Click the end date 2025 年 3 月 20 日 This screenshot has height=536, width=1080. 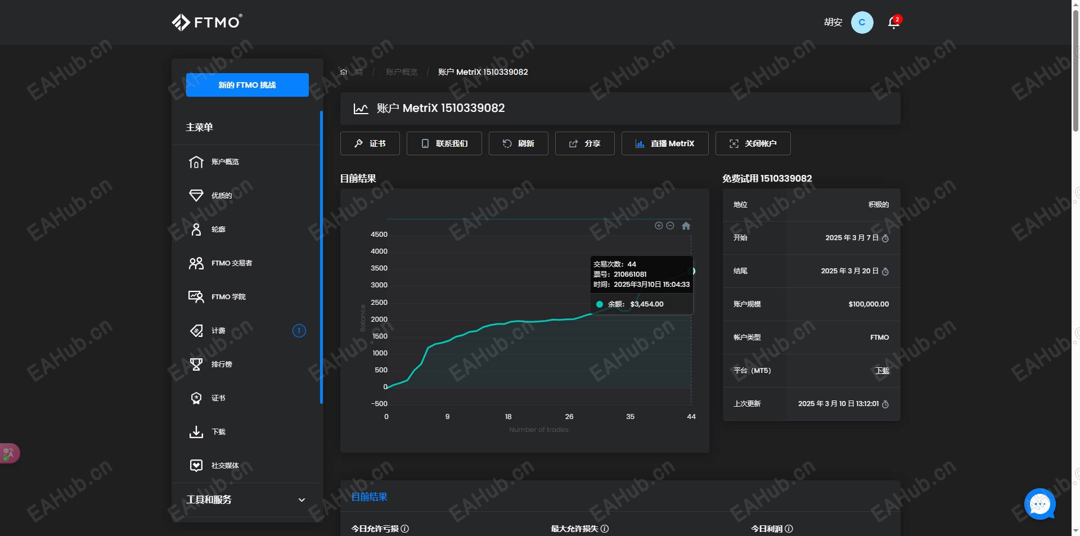pyautogui.click(x=849, y=271)
